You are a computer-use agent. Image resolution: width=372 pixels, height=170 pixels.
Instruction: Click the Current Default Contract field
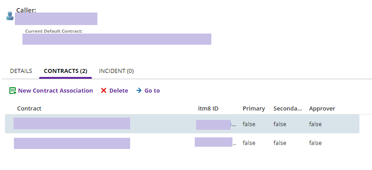click(117, 39)
